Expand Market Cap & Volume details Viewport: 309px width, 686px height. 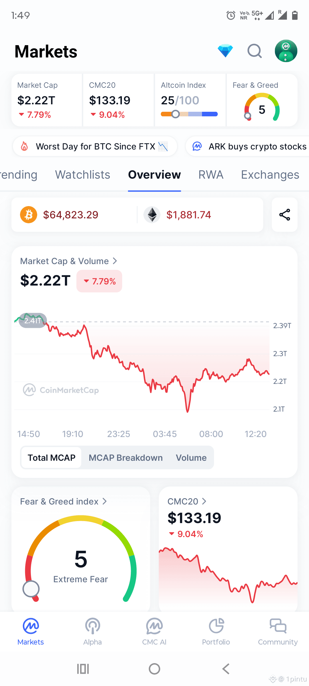tap(69, 261)
